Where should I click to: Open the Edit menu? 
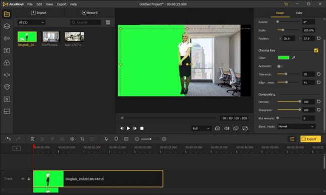[39, 4]
